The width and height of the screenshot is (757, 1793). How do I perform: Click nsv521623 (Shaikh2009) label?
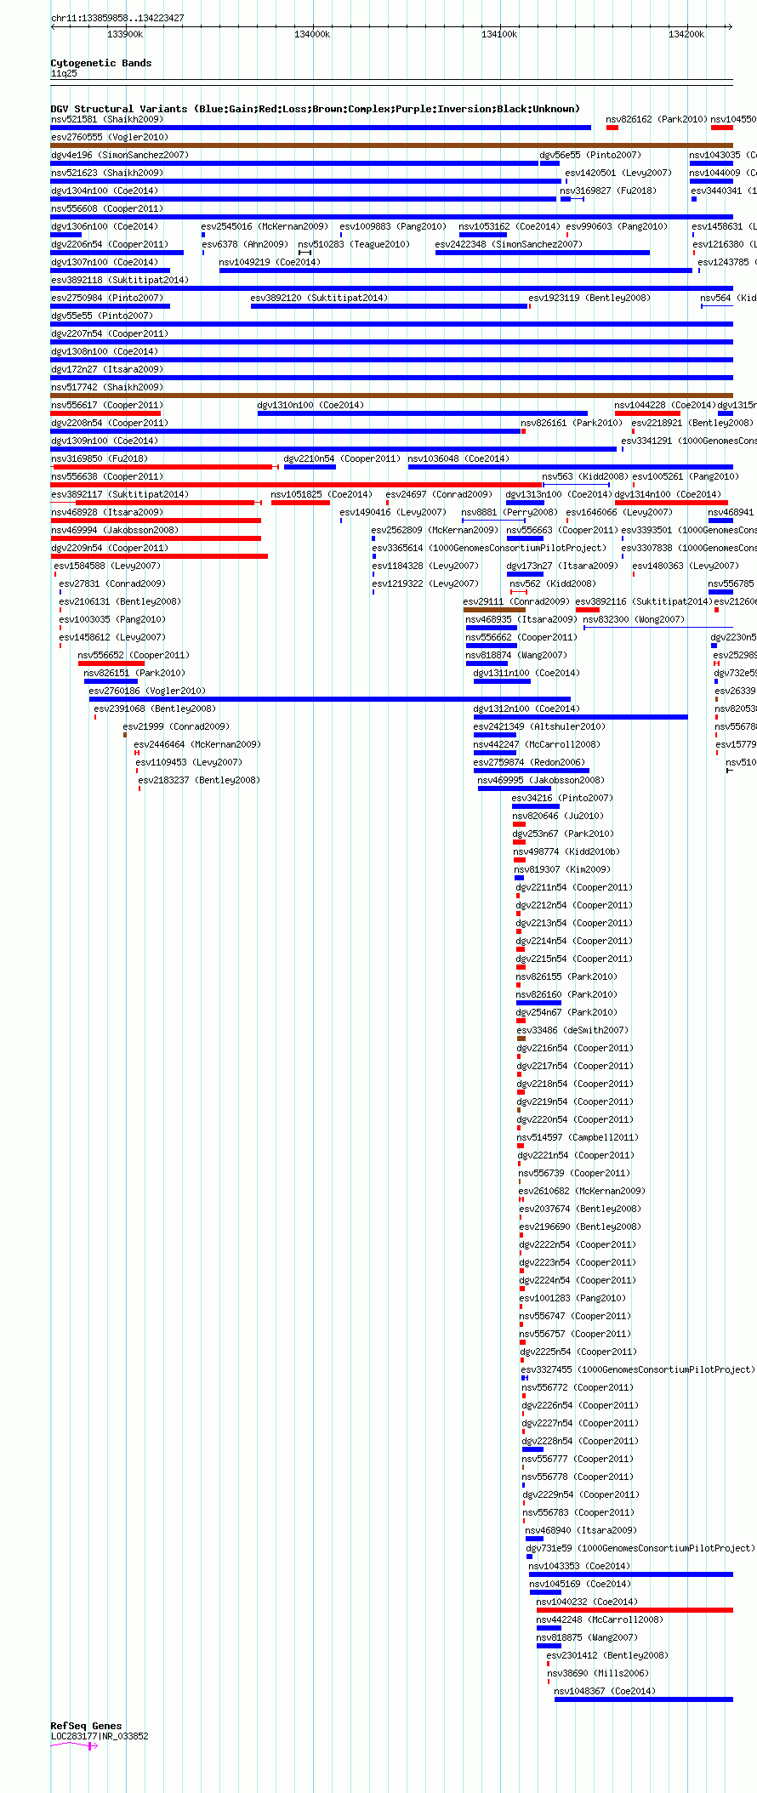(107, 173)
